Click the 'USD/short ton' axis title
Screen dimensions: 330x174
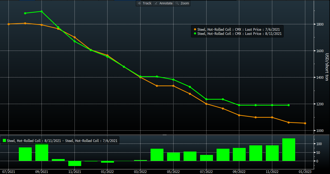[x=327, y=67]
